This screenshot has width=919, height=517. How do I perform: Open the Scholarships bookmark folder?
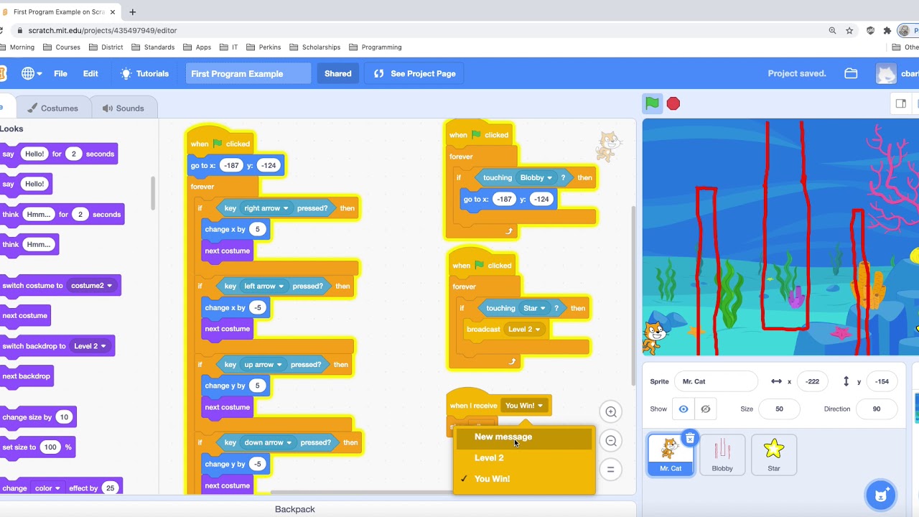coord(314,47)
